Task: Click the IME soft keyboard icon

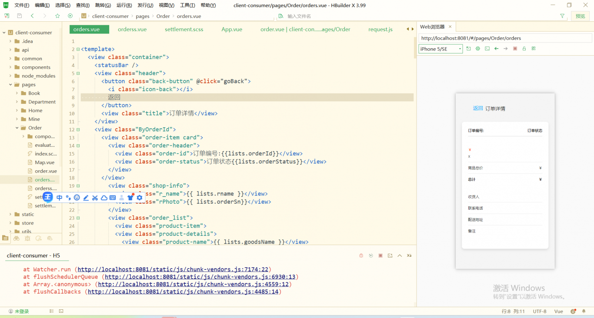Action: pyautogui.click(x=113, y=198)
